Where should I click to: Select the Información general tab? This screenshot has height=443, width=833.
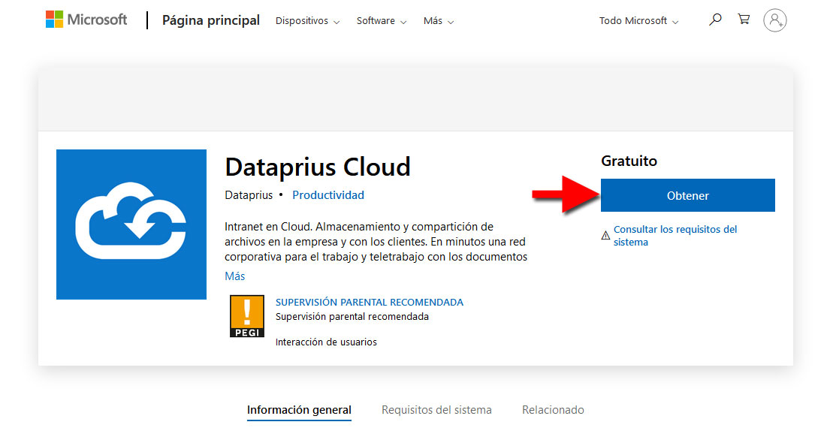tap(299, 410)
